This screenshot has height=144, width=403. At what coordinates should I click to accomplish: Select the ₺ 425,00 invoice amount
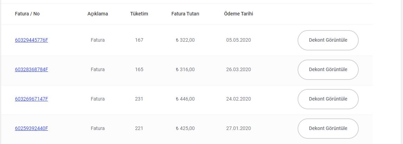(x=185, y=128)
